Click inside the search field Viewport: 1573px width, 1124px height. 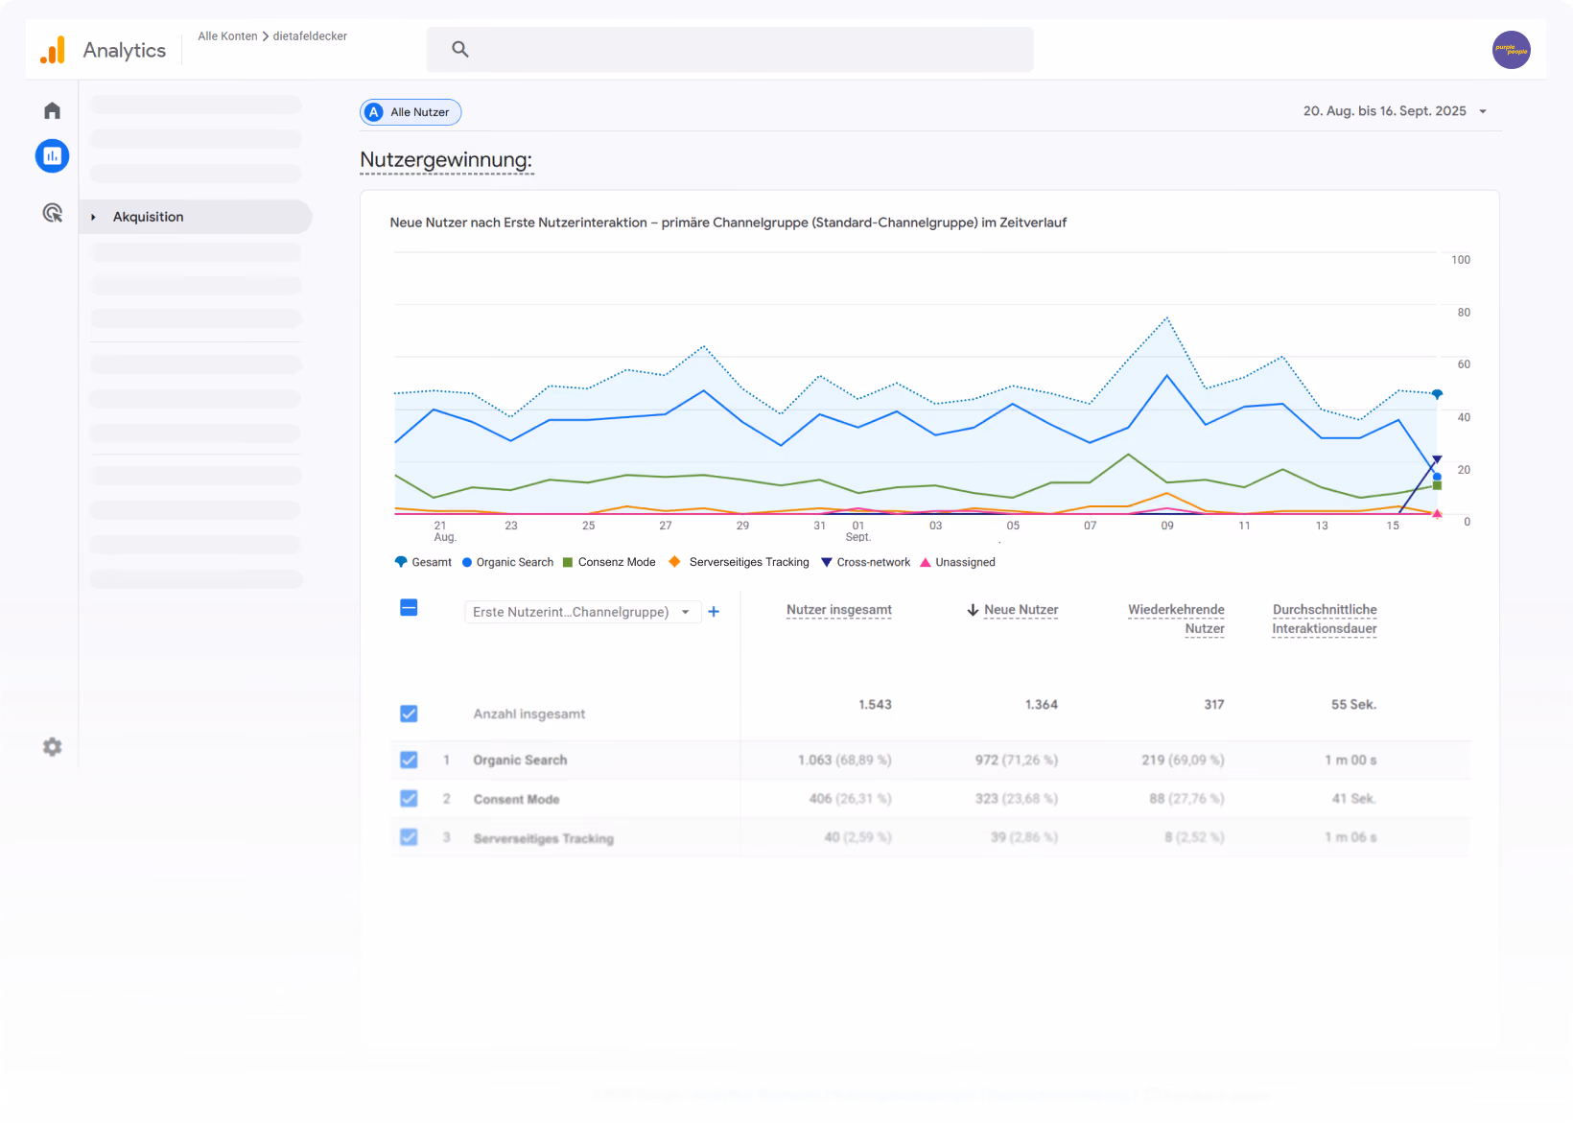pyautogui.click(x=730, y=49)
